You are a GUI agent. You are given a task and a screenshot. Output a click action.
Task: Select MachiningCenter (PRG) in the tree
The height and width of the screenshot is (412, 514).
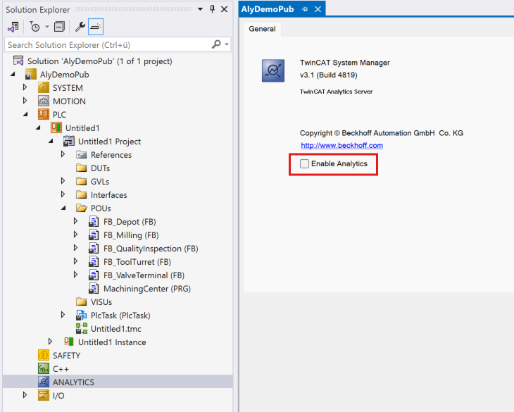[146, 289]
